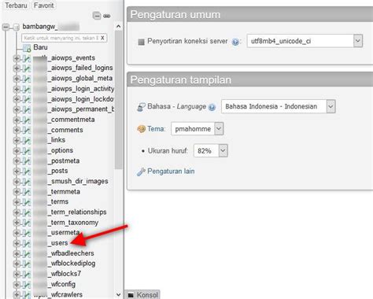Expand the _usermeta table node
Screen dimensions: 373x299
click(17, 233)
